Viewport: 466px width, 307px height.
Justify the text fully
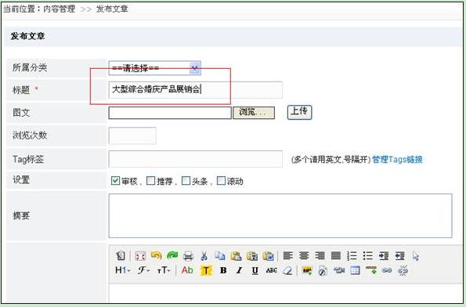(336, 255)
